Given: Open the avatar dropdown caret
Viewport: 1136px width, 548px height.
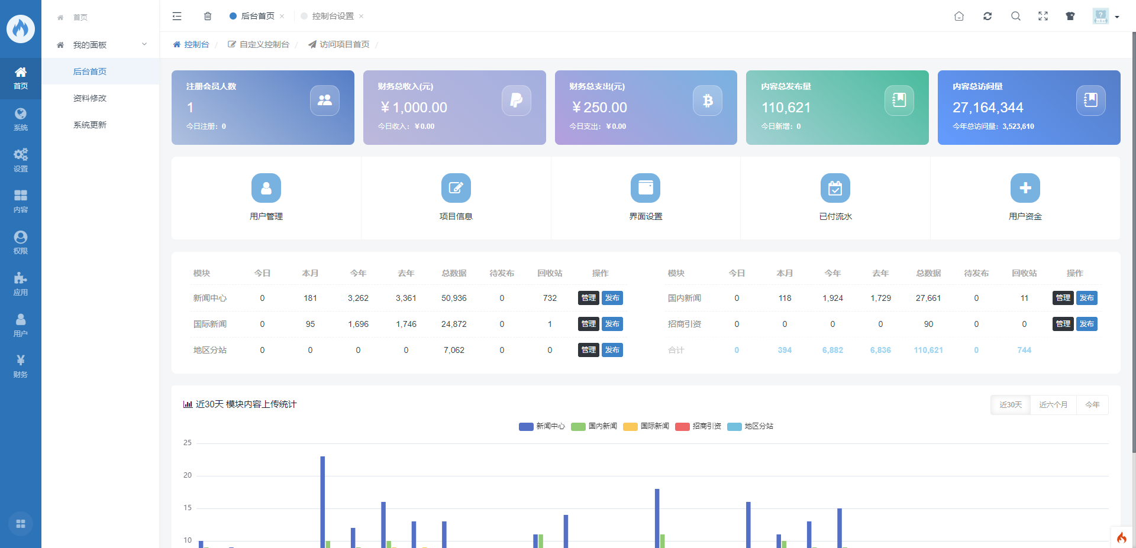Looking at the screenshot, I should (x=1117, y=17).
